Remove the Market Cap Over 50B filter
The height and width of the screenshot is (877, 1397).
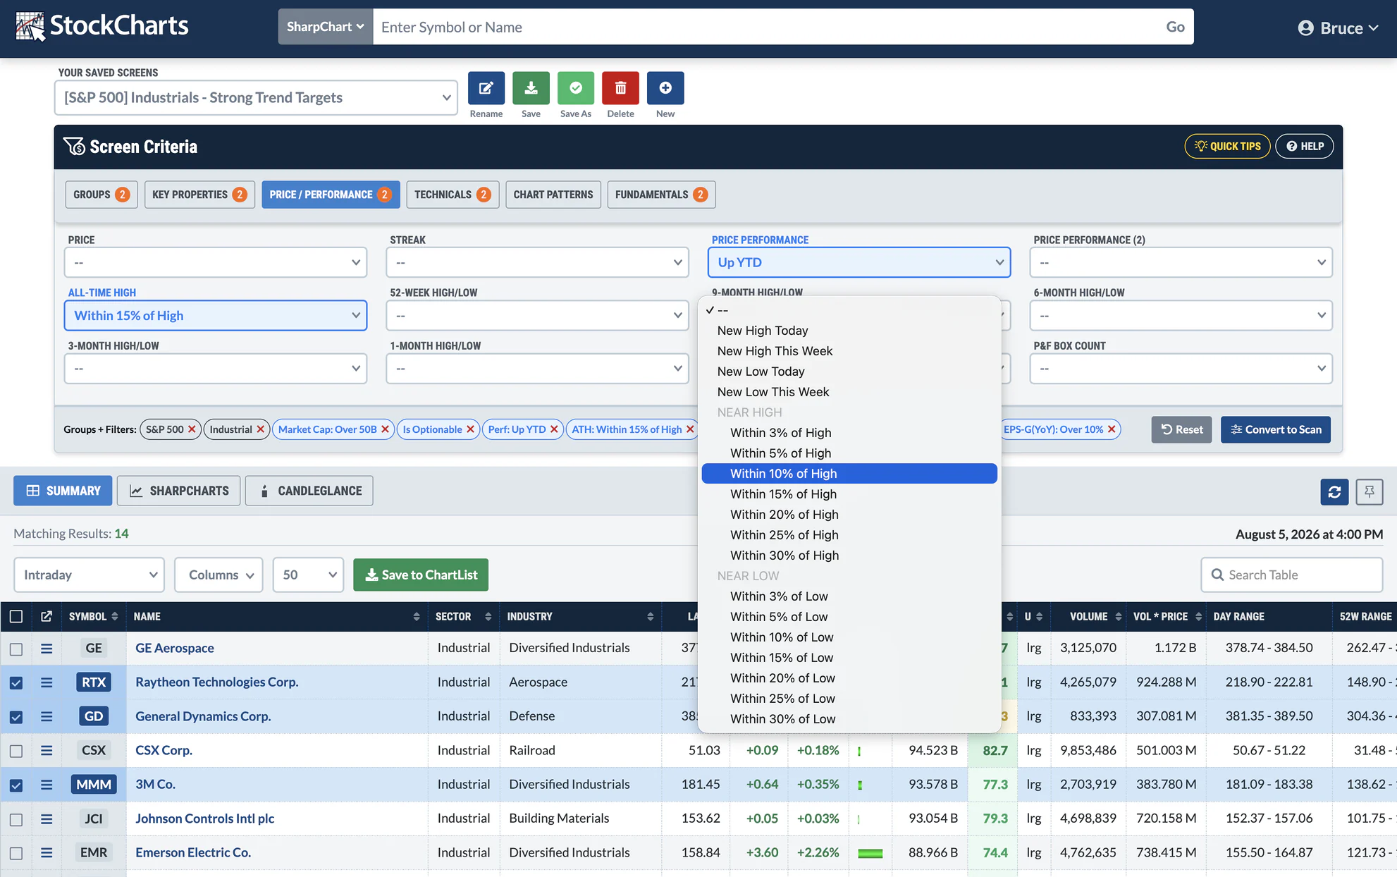pos(386,429)
